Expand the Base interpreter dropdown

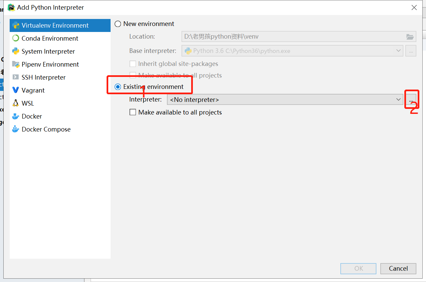398,51
